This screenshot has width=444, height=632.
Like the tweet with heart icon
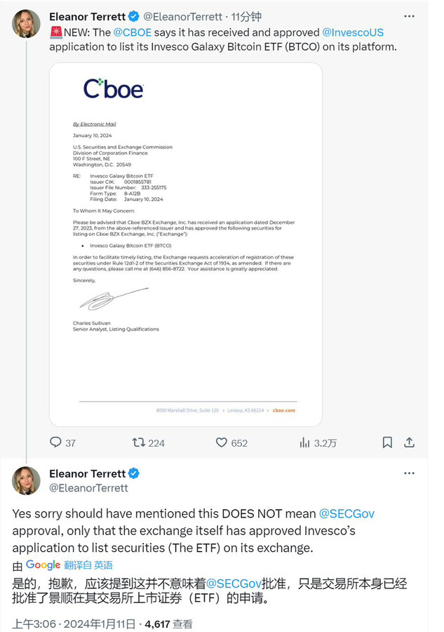pos(222,442)
